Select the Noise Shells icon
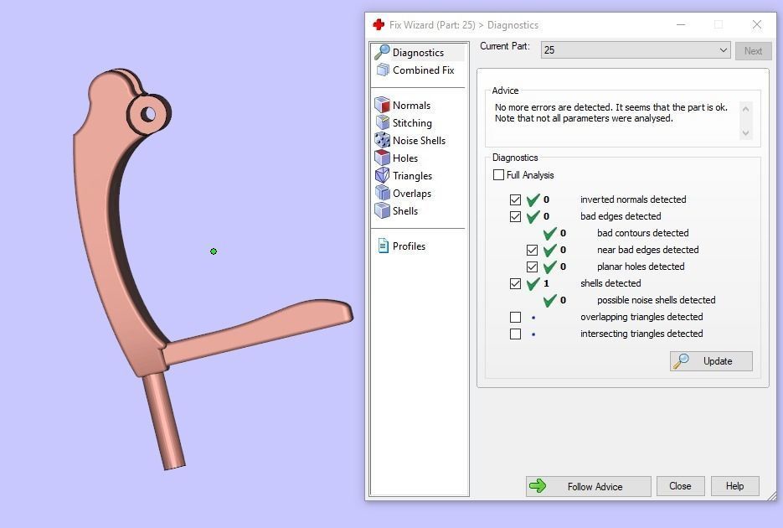Screen dimensions: 783x528 [382, 140]
